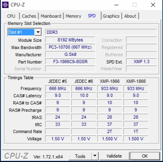Confirm with the OK button

[145, 156]
